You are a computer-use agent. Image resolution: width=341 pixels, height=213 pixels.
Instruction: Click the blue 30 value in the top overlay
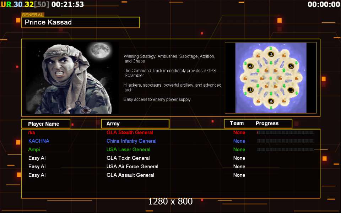click(18, 4)
